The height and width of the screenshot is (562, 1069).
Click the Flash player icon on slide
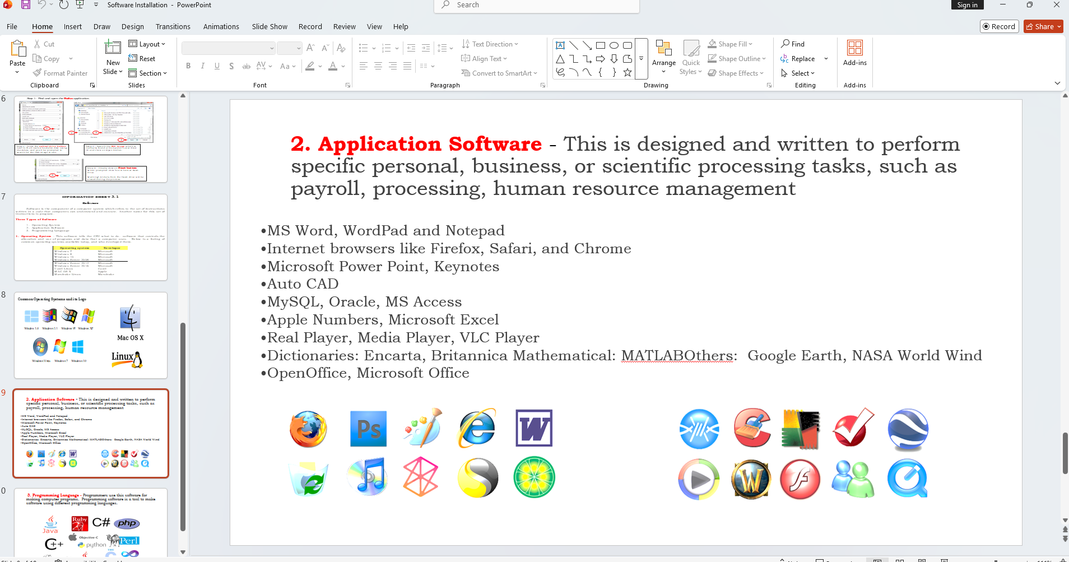coord(800,479)
